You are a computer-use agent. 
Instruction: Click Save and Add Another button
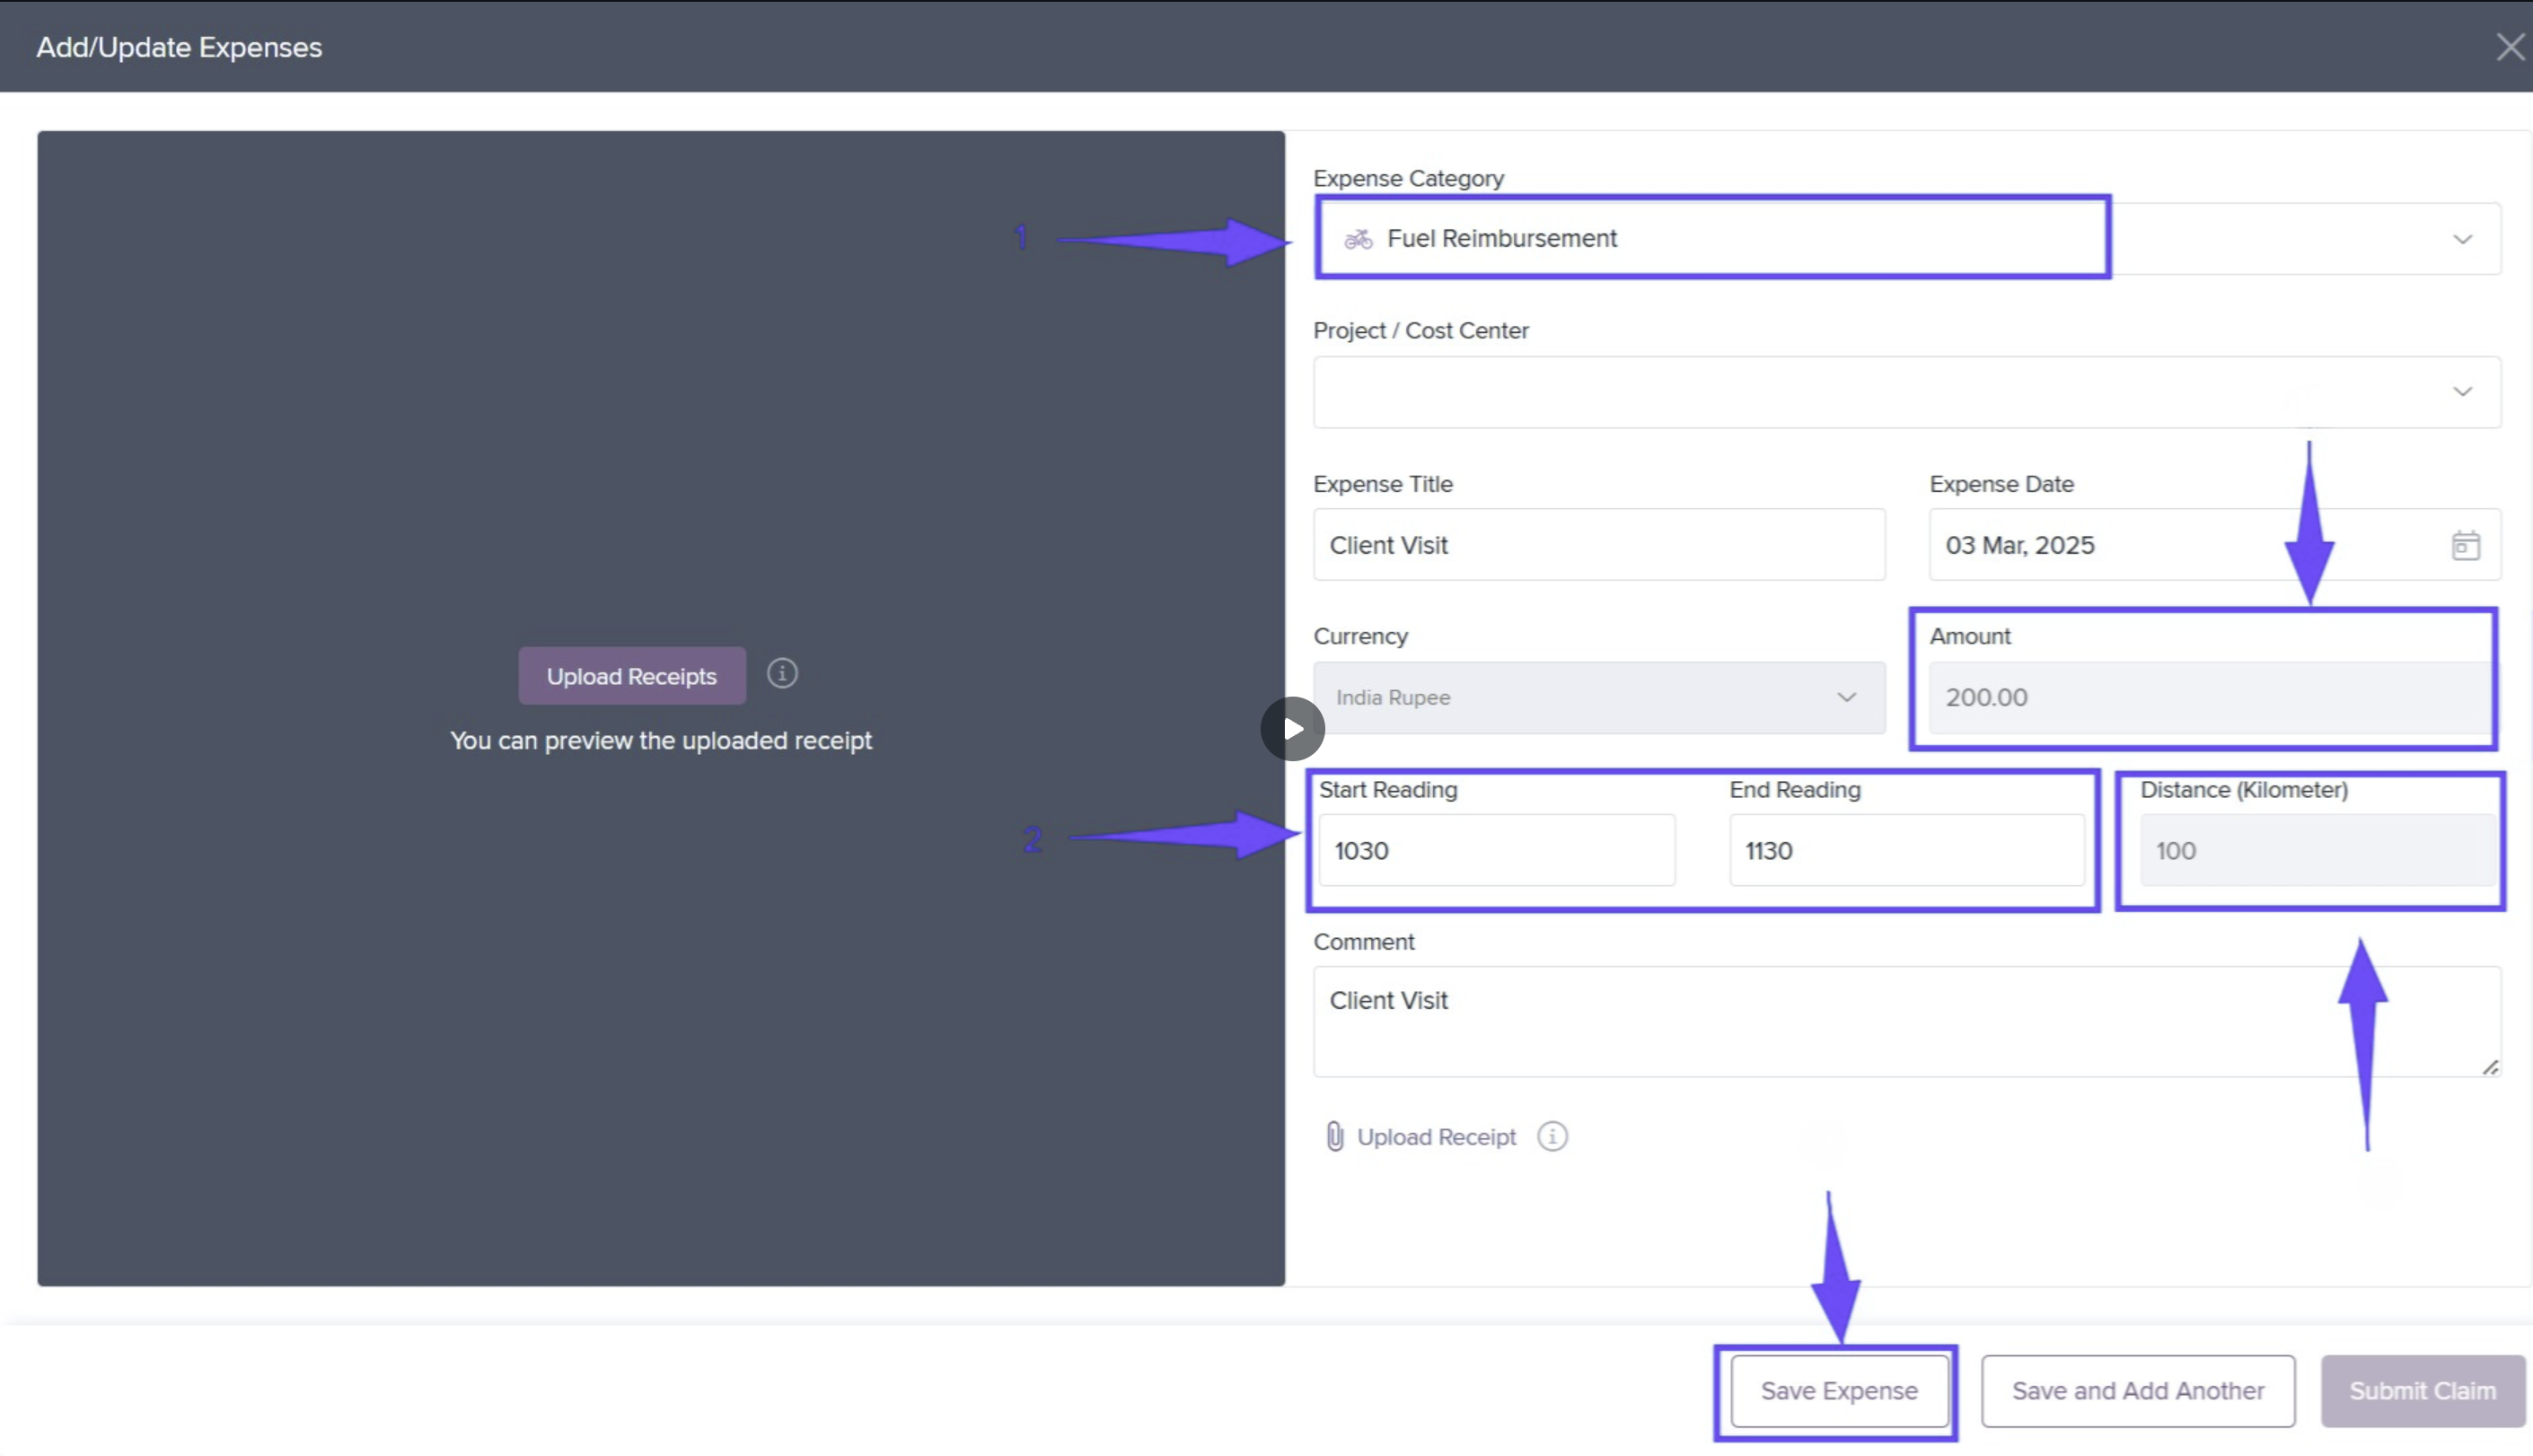[x=2137, y=1390]
